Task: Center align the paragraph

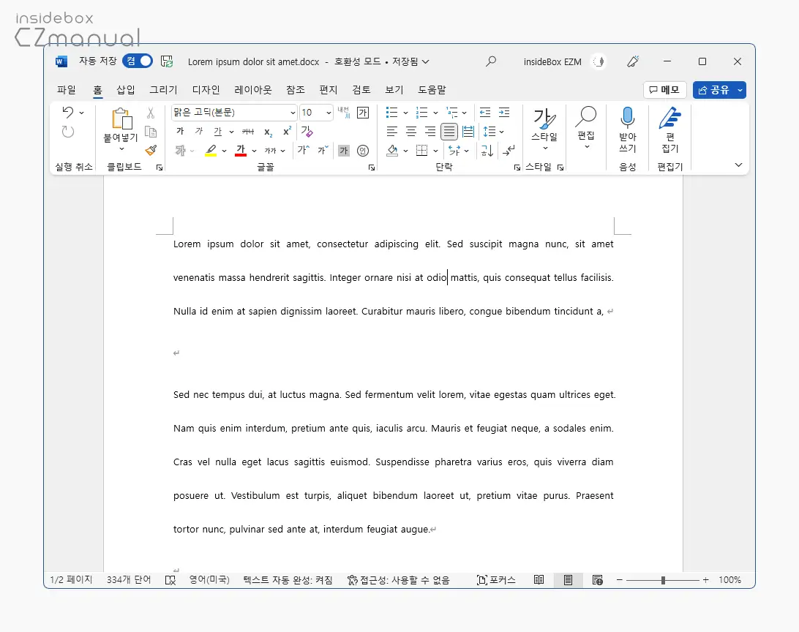Action: 410,132
